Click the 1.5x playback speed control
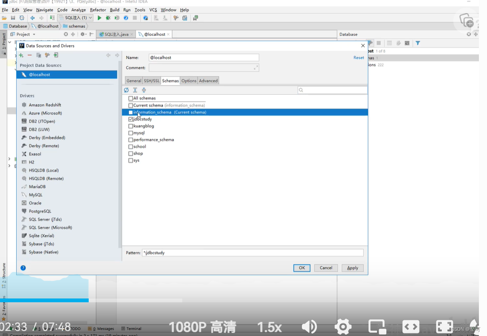Viewport: 487px width, 336px height. 269,327
